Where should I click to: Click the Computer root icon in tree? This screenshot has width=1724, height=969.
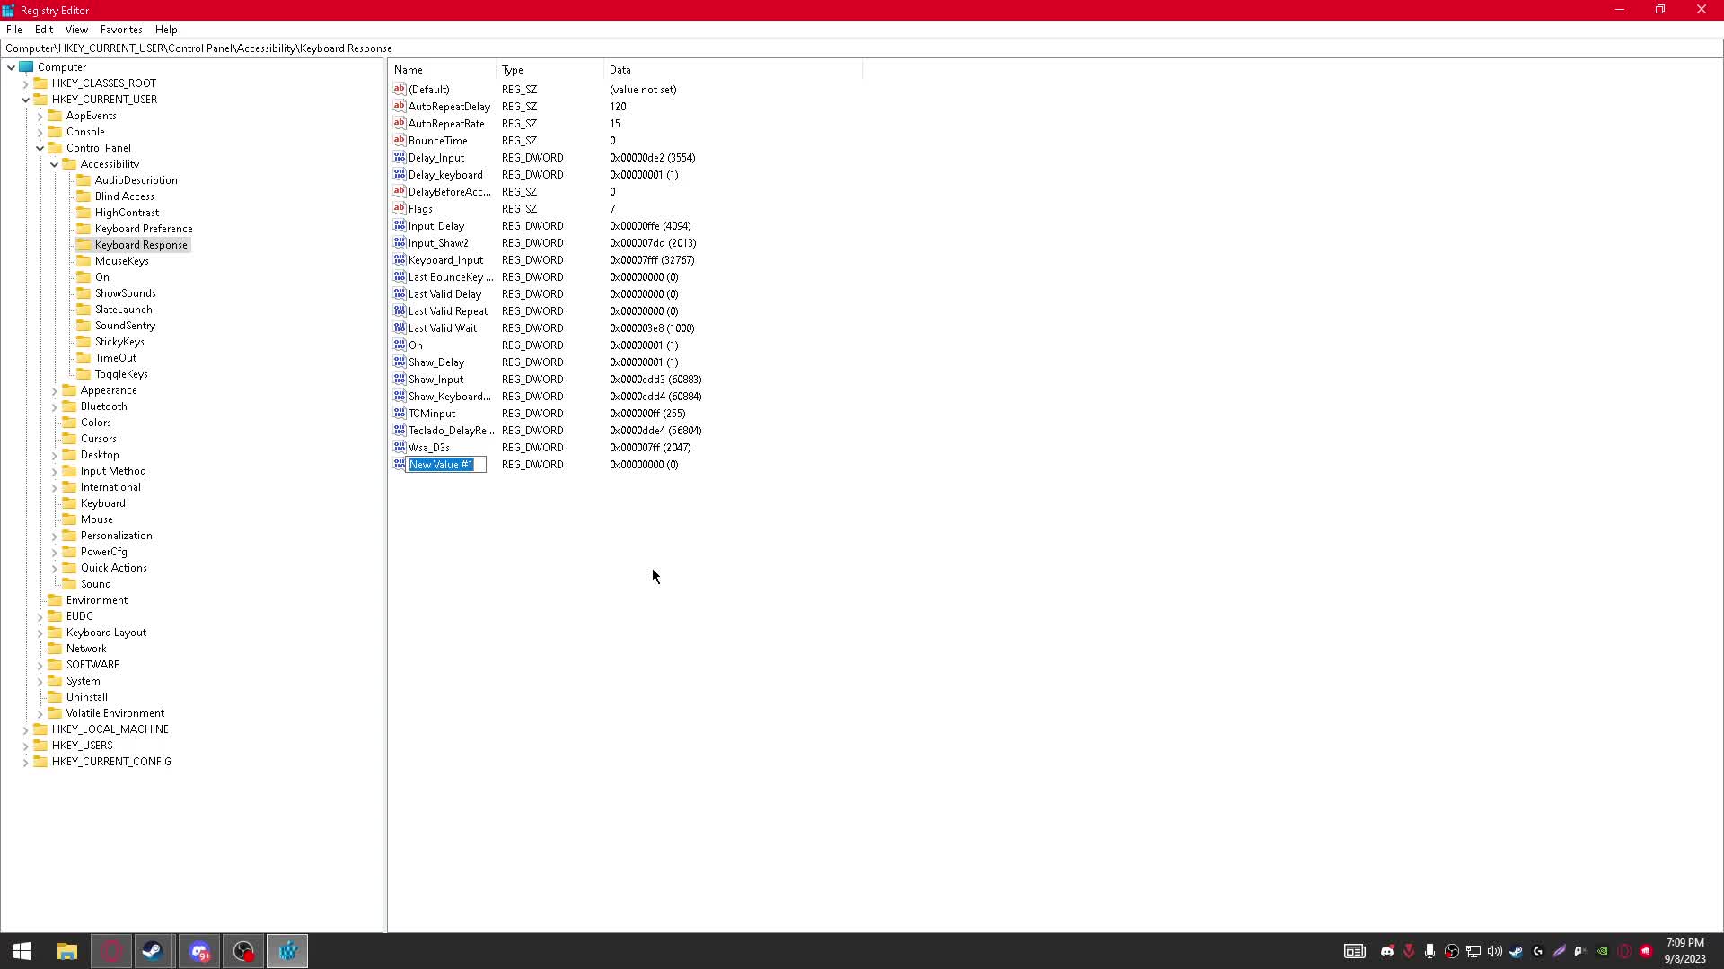[x=27, y=67]
